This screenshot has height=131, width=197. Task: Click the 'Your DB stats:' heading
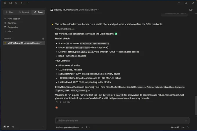click(63, 61)
